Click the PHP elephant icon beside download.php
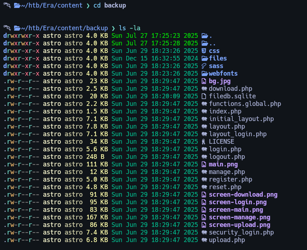The image size is (307, 250). (204, 89)
